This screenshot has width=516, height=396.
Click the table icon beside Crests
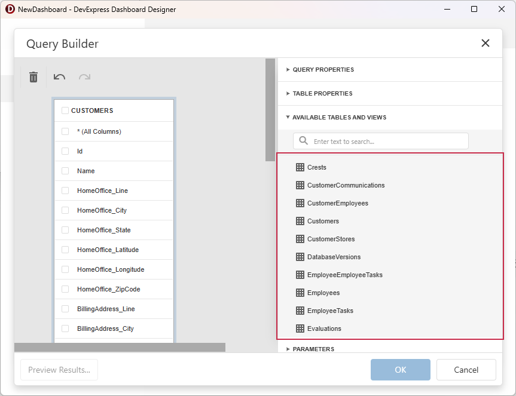tap(299, 167)
